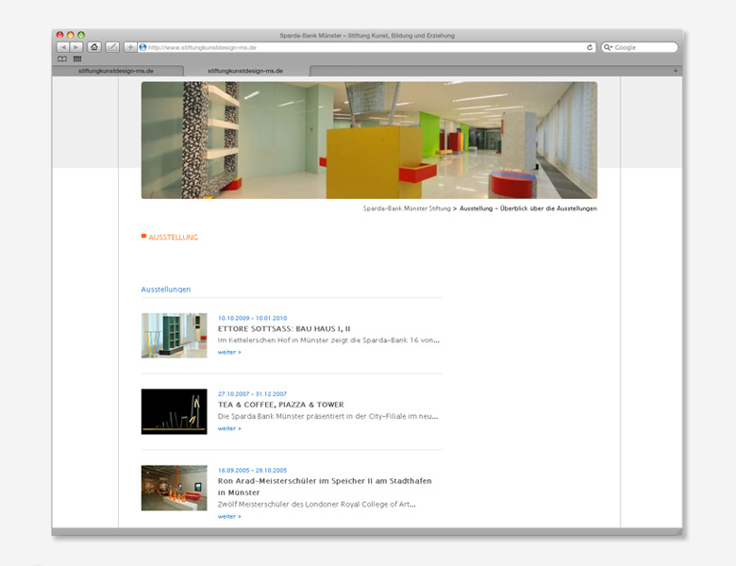Switch to the first stiftungkunstdesign-ms.de tab
The width and height of the screenshot is (736, 566).
117,71
